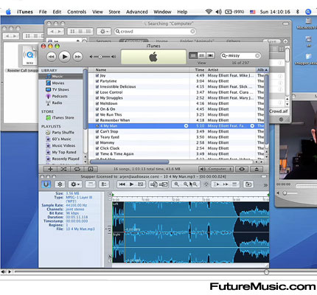Clear the missy search in iTunes
The image size is (317, 295).
[x=257, y=55]
